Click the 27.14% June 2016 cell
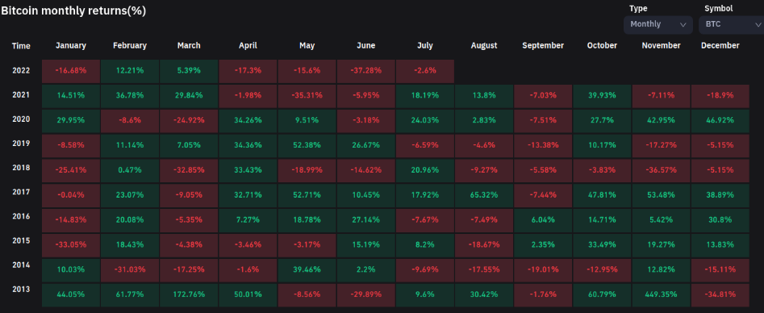 point(366,220)
